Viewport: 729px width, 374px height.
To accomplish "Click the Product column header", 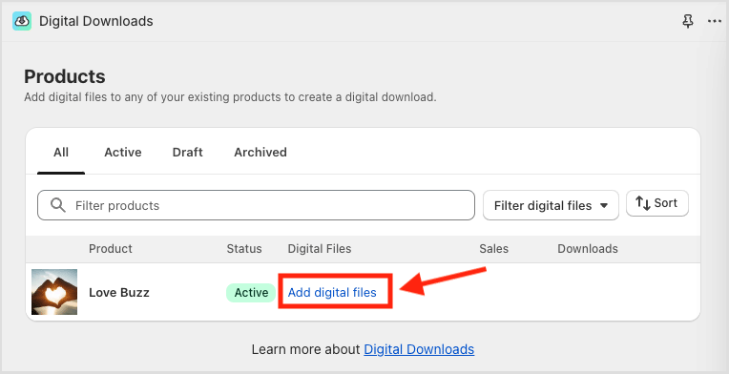I will [x=111, y=249].
